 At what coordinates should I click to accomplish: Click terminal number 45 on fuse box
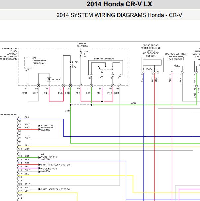click(x=118, y=89)
